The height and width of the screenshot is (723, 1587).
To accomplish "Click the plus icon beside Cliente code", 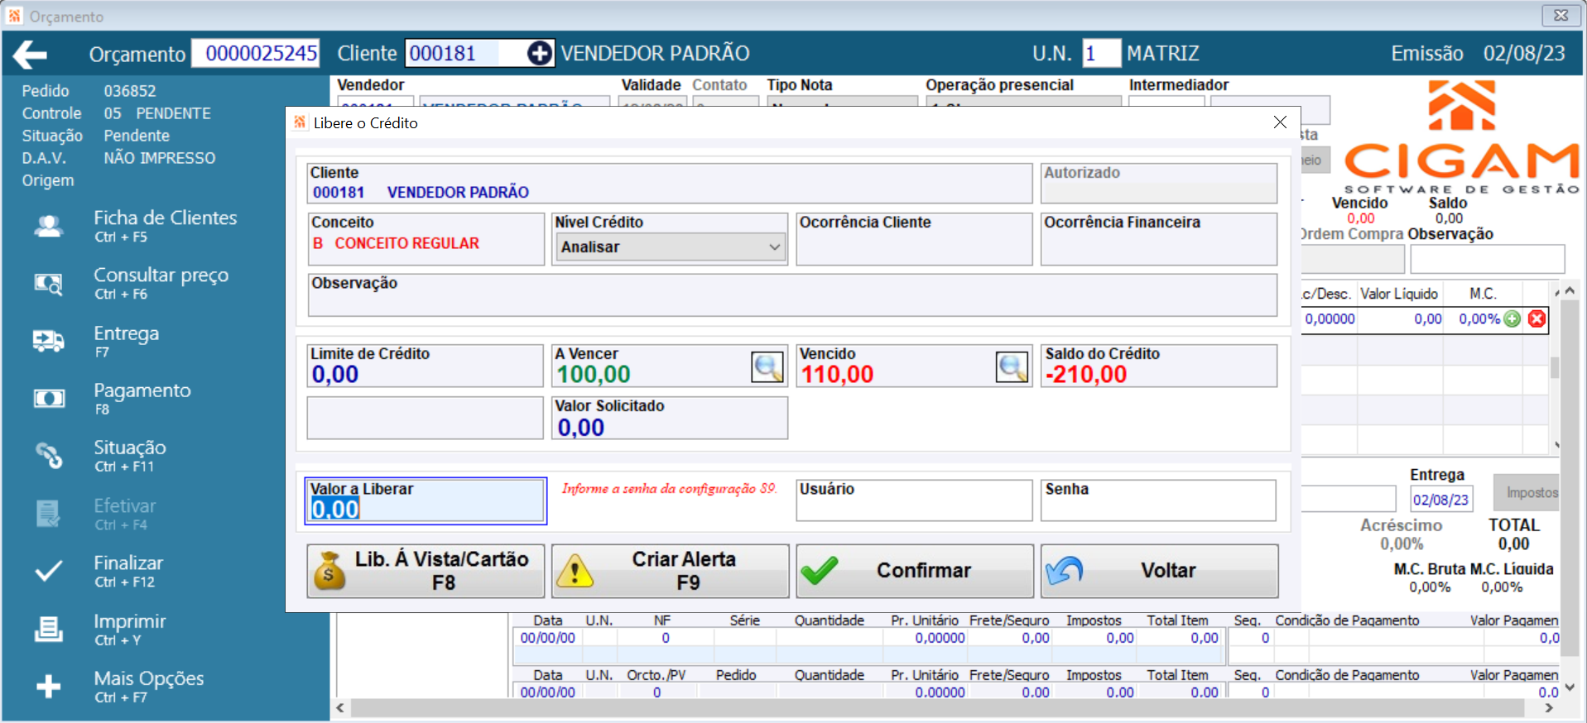I will 540,54.
